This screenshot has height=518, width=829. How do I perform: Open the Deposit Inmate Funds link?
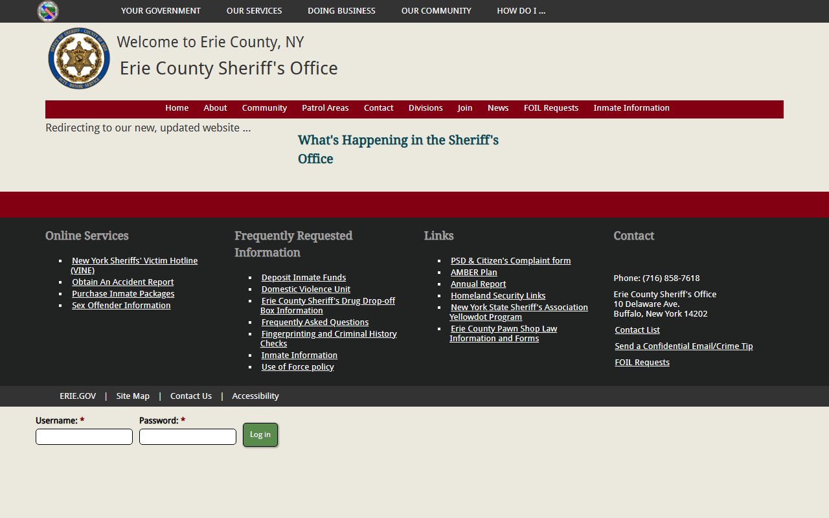[x=304, y=278]
